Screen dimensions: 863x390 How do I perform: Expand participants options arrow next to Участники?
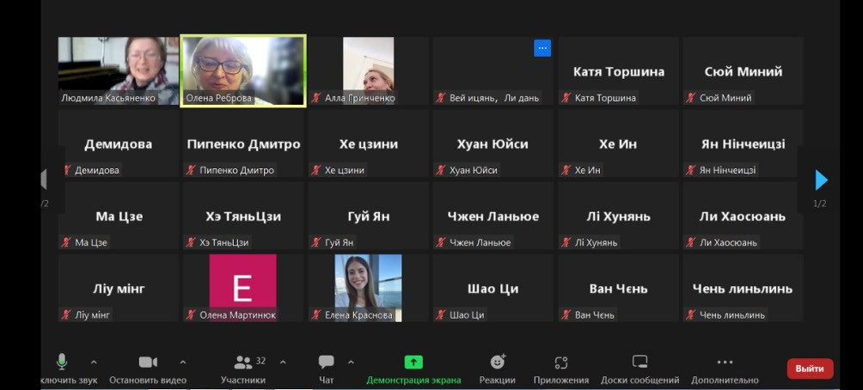coord(283,362)
